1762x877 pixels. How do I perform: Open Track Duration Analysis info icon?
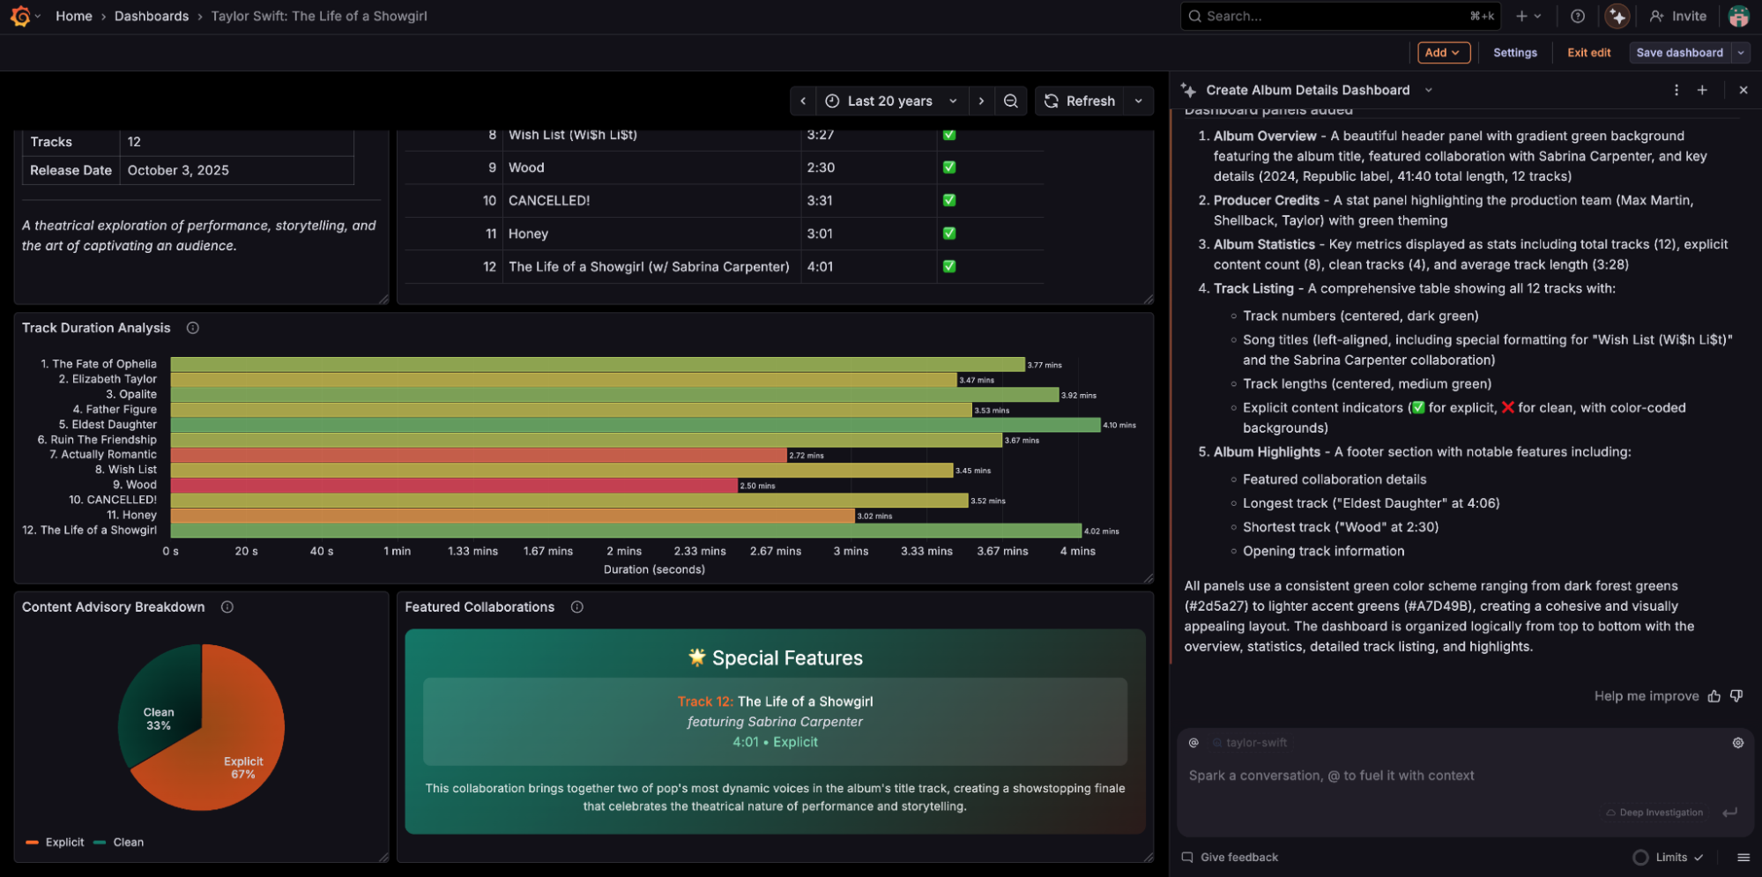click(x=192, y=328)
